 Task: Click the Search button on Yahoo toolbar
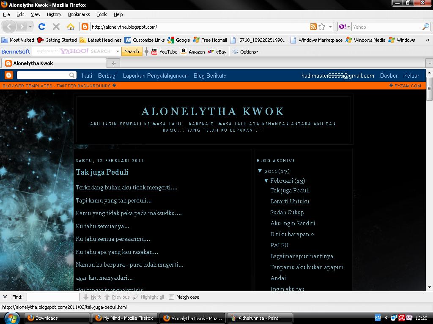pos(132,51)
